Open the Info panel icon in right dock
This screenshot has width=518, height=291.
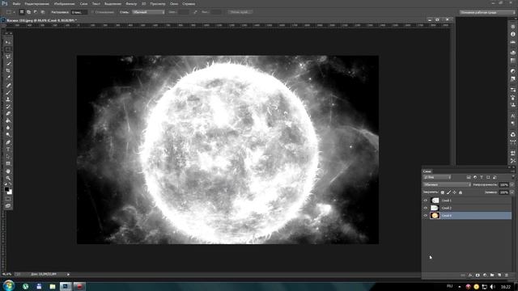pos(512,34)
